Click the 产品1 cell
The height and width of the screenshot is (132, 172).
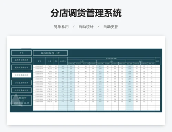50,66
